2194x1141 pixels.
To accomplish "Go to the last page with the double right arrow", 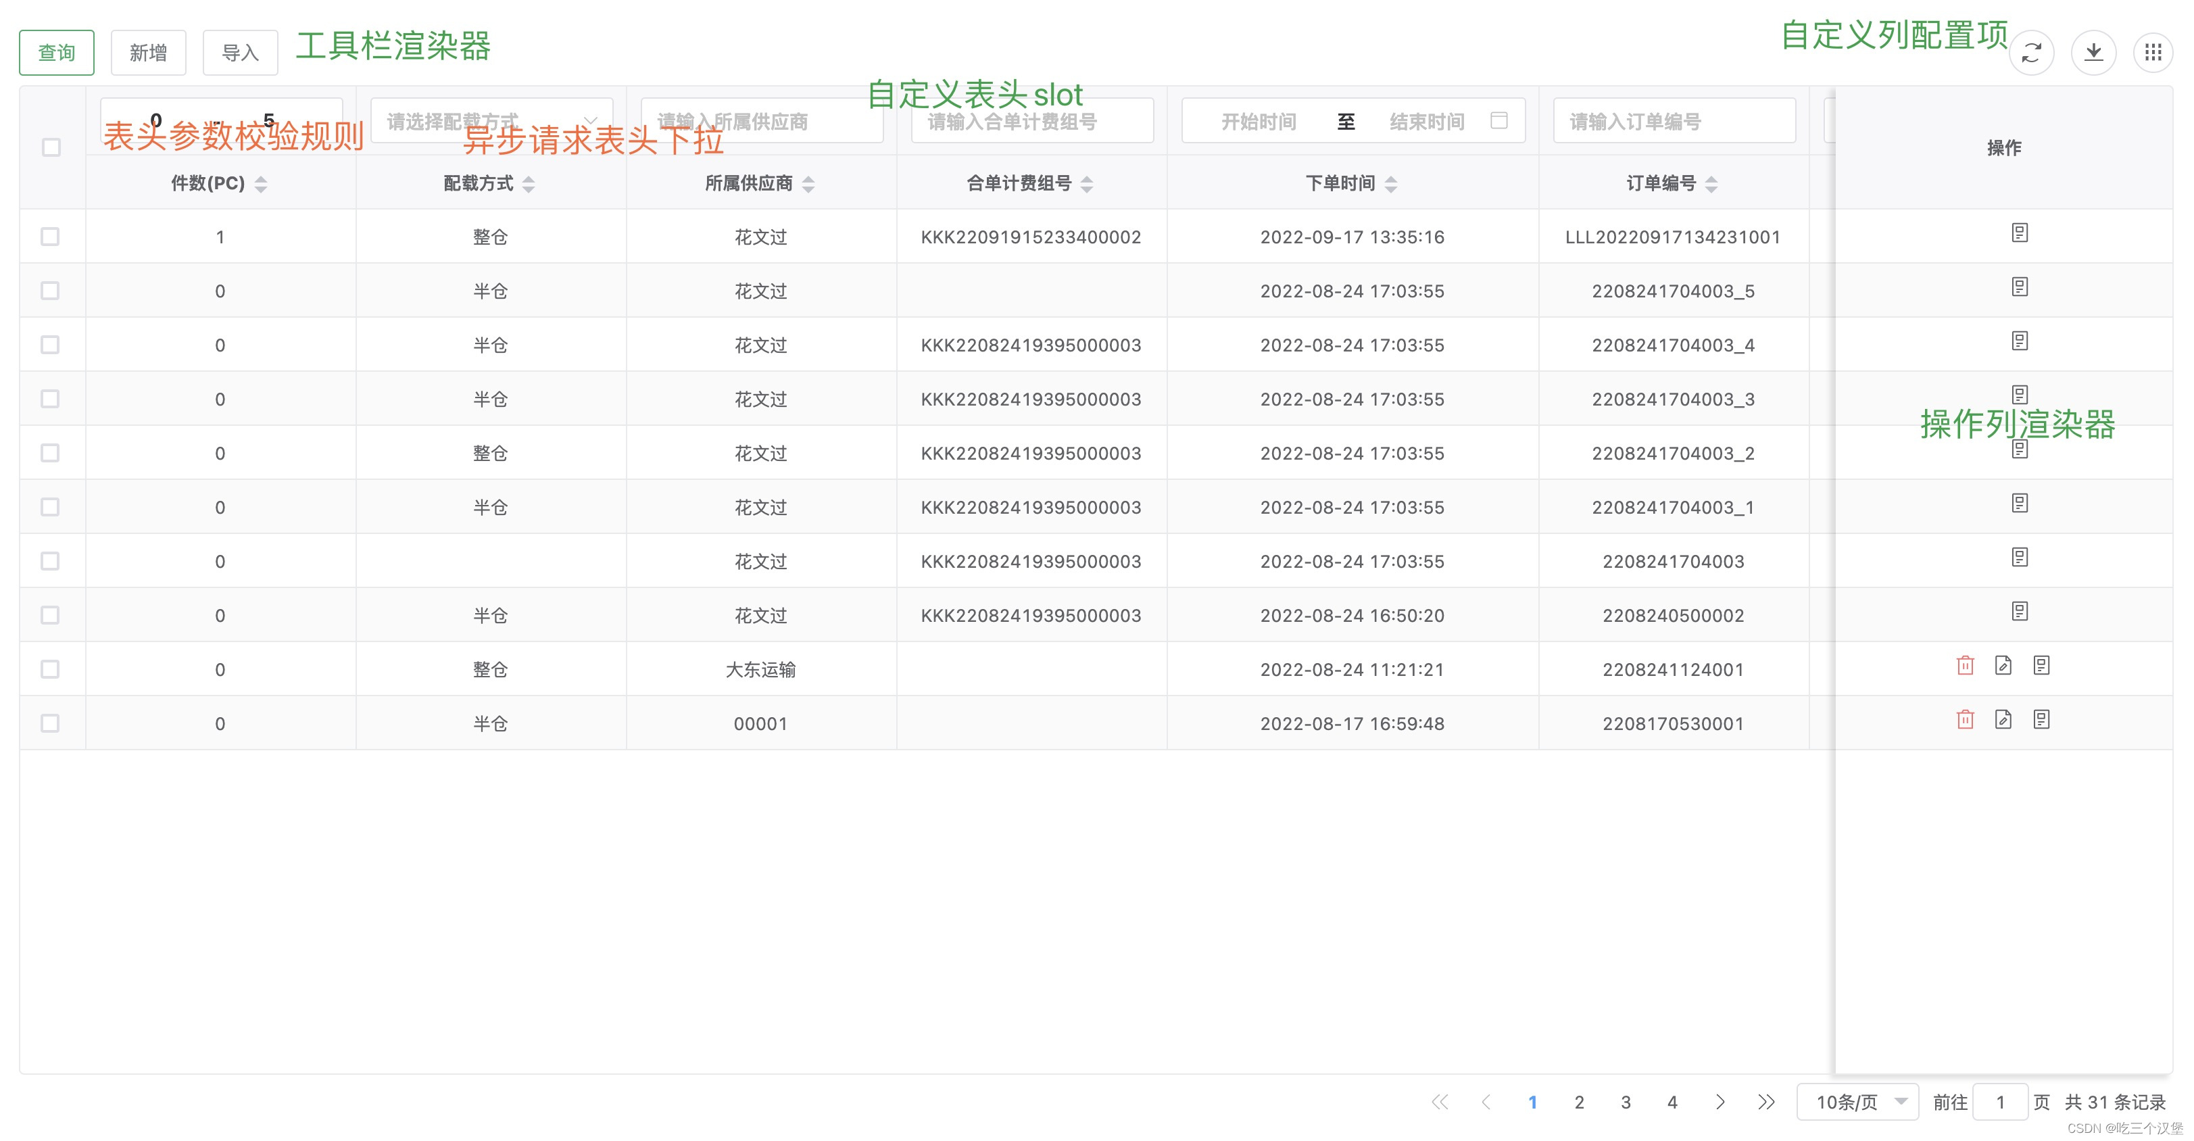I will tap(1766, 1102).
